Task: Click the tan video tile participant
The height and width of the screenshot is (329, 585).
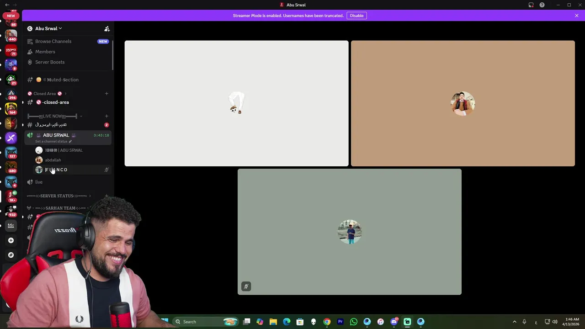Action: pos(463,103)
